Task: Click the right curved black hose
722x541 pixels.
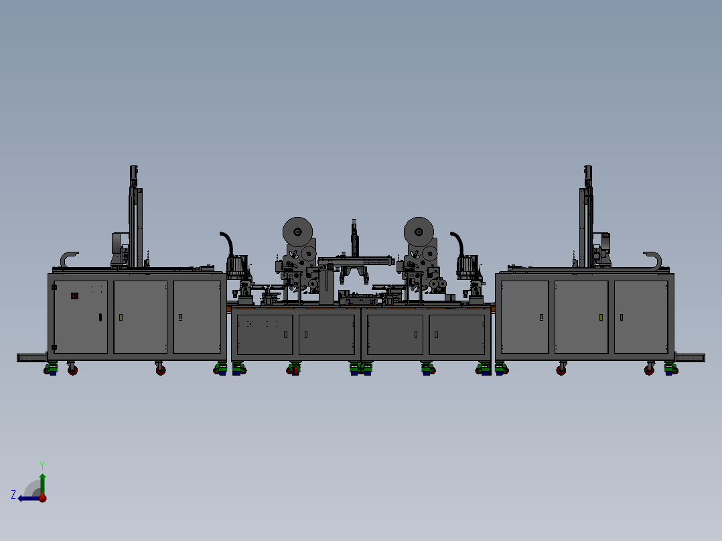Action: pyautogui.click(x=457, y=242)
